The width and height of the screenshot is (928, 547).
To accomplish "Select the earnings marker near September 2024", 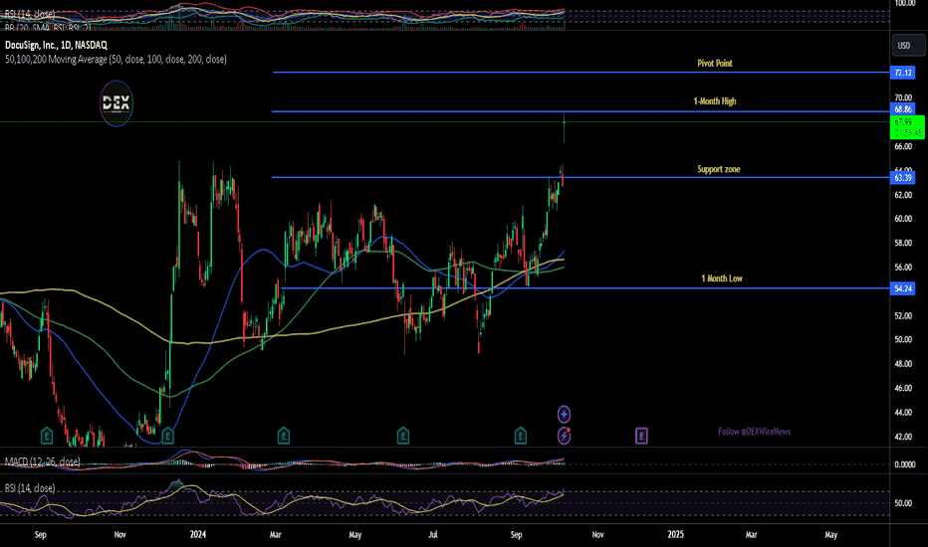I will tap(520, 437).
